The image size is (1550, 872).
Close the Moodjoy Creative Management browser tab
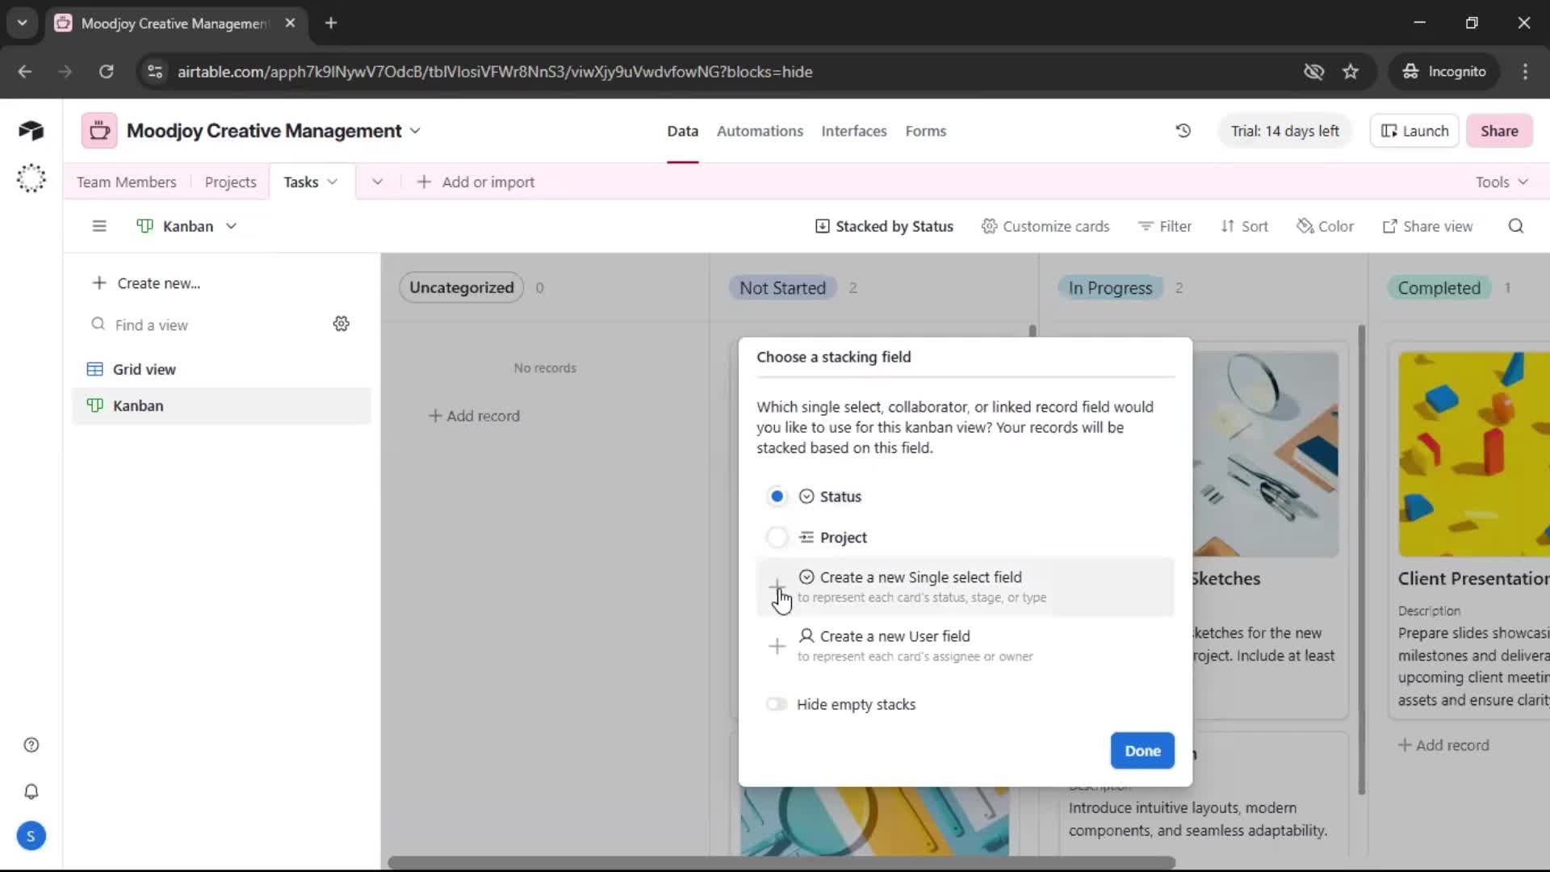tap(290, 23)
